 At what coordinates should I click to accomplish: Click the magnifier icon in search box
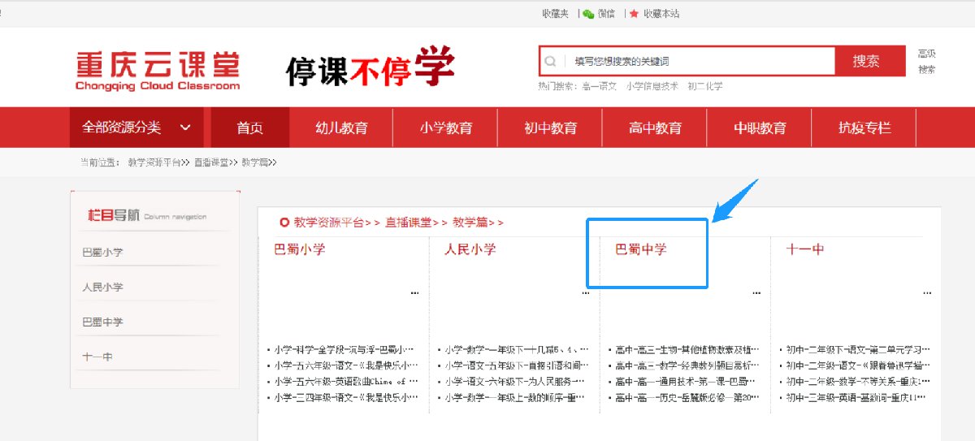coord(550,61)
